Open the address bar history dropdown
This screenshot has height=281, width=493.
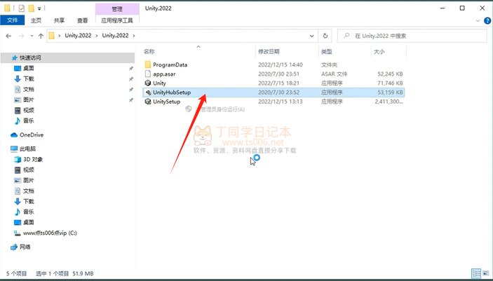click(x=312, y=35)
